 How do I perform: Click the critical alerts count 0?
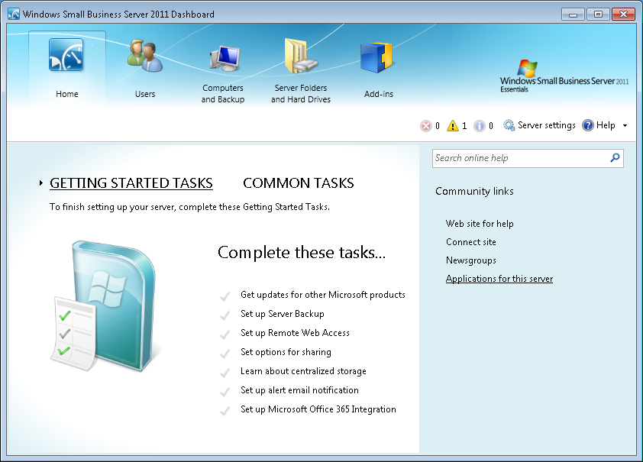(438, 126)
